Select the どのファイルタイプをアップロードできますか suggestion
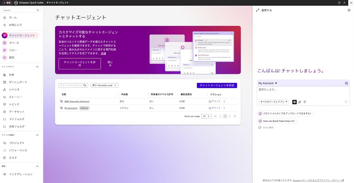Image resolution: width=354 pixels, height=183 pixels. [285, 113]
